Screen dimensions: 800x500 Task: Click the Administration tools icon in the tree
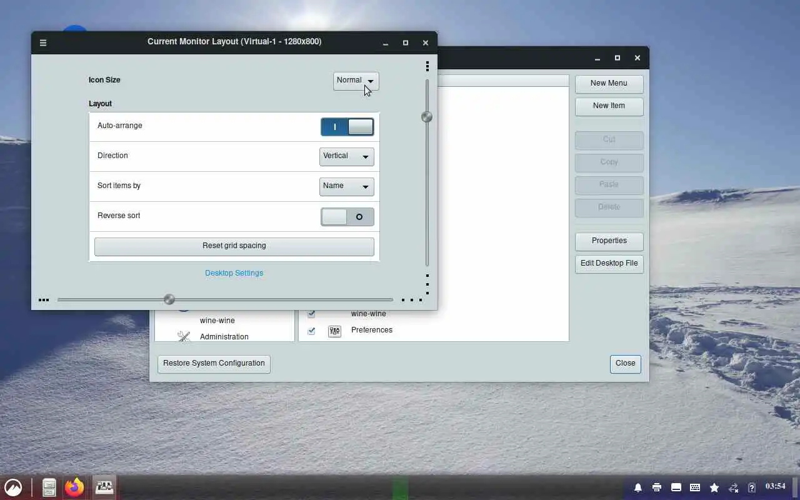[x=184, y=336]
